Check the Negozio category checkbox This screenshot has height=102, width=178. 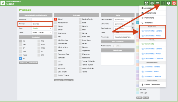[80, 47]
